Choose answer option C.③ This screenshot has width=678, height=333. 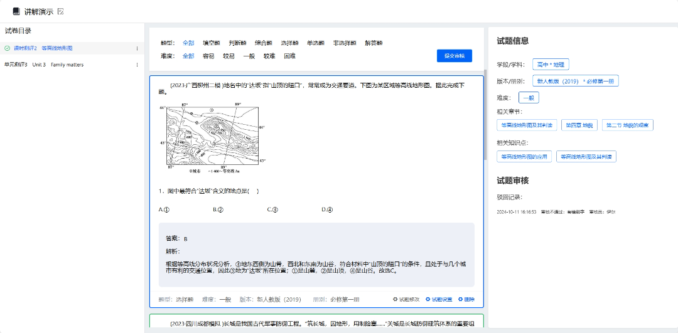pyautogui.click(x=272, y=209)
